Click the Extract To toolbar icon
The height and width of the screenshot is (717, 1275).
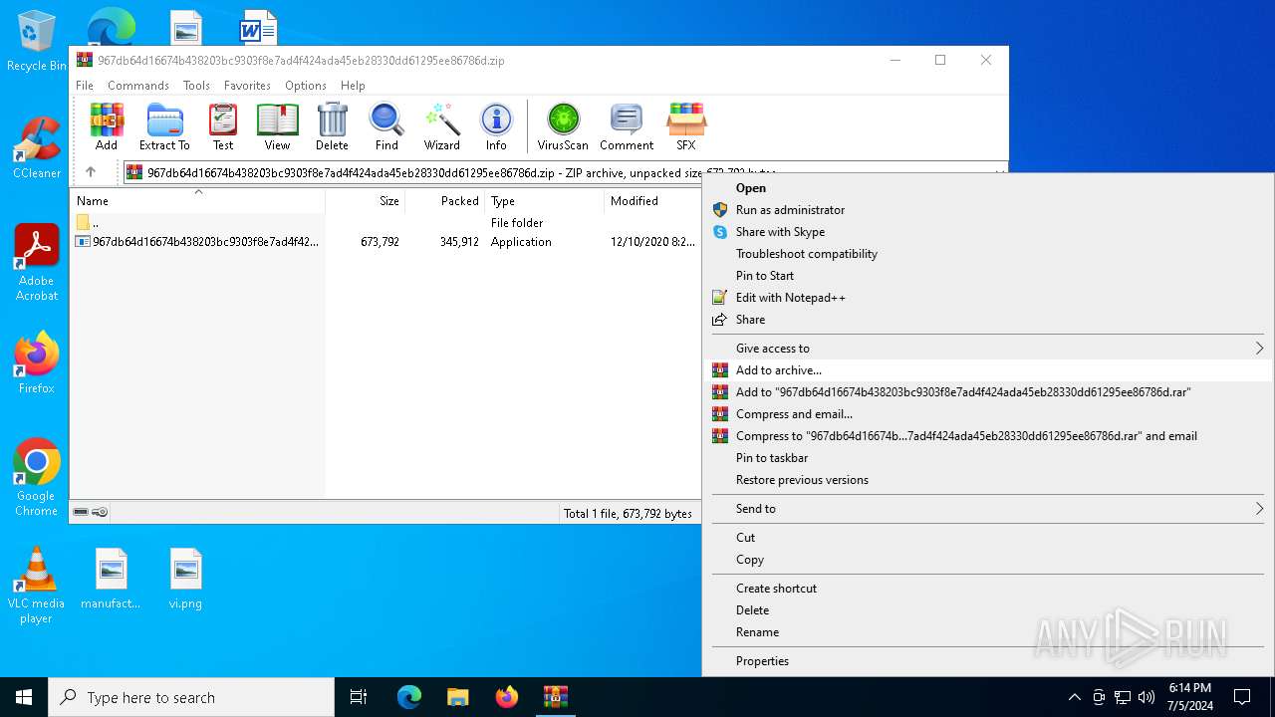coord(164,126)
